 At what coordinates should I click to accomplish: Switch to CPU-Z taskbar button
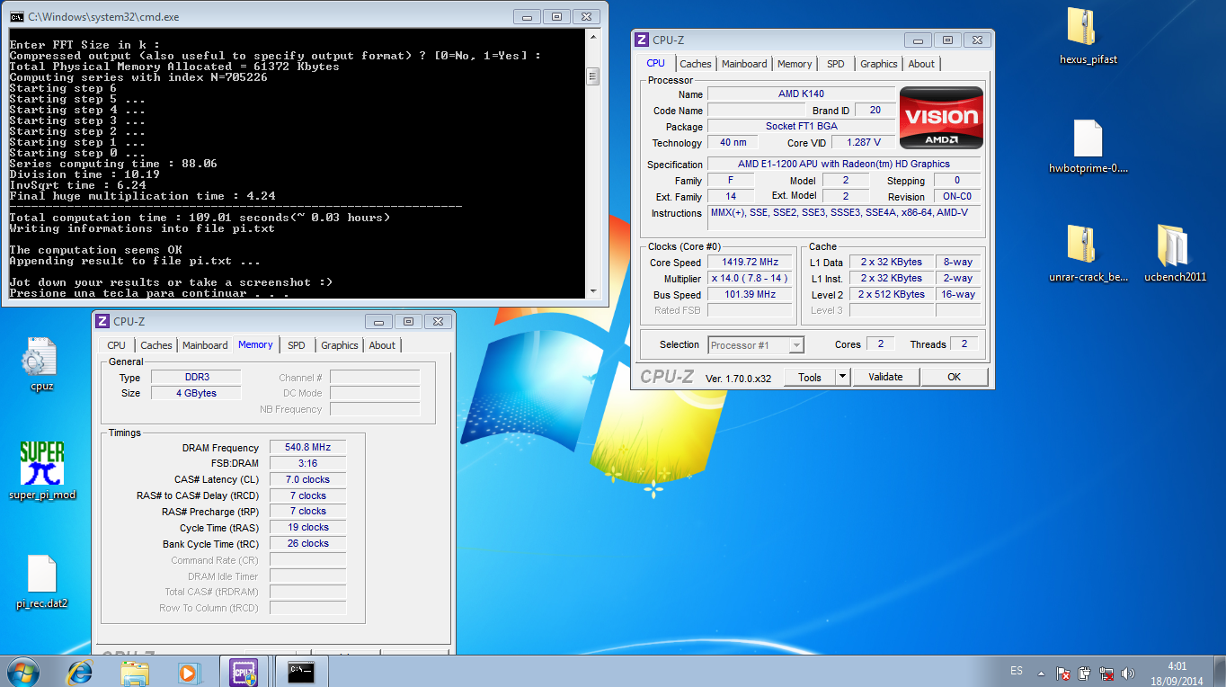tap(244, 672)
